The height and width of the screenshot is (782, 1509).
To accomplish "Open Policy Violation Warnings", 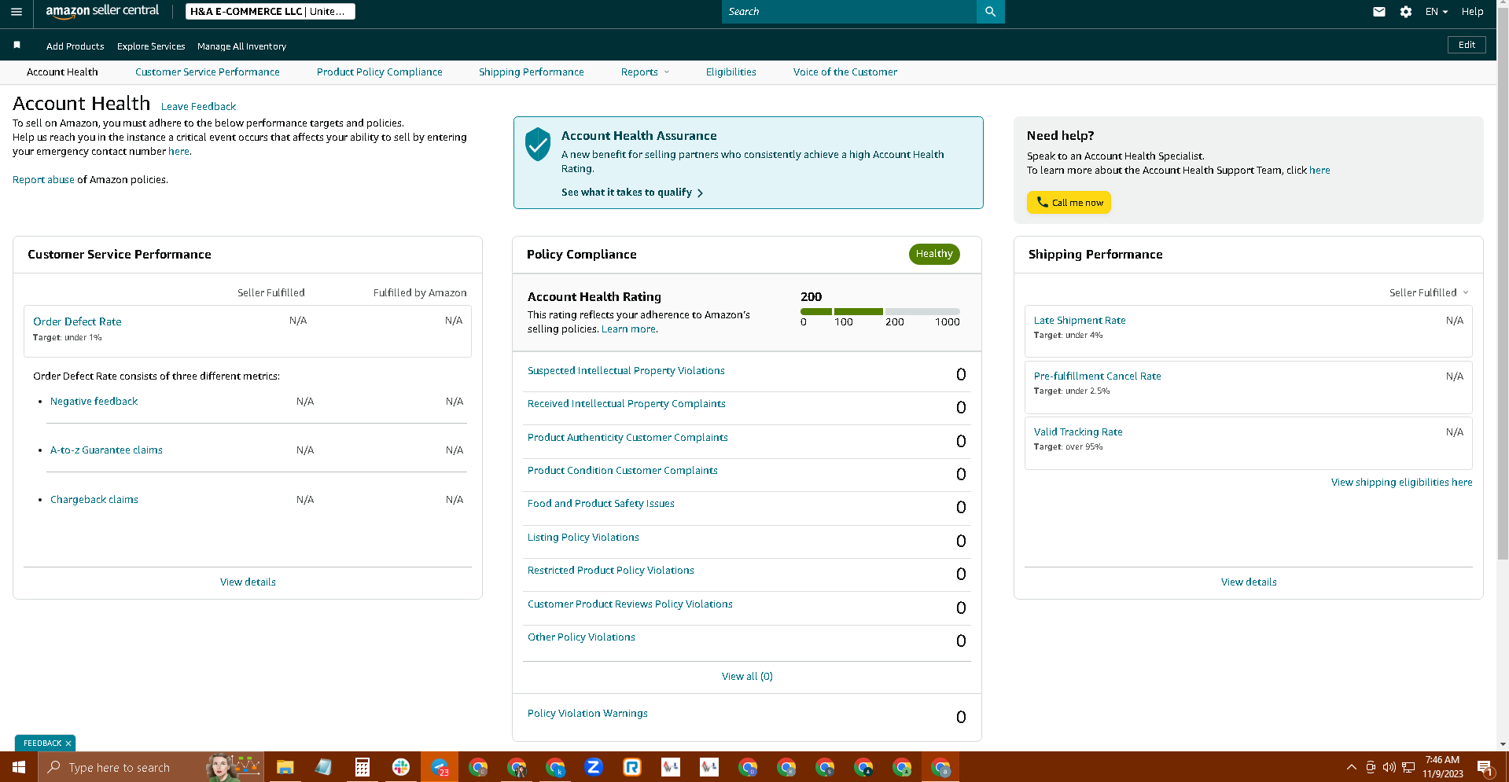I will point(587,714).
